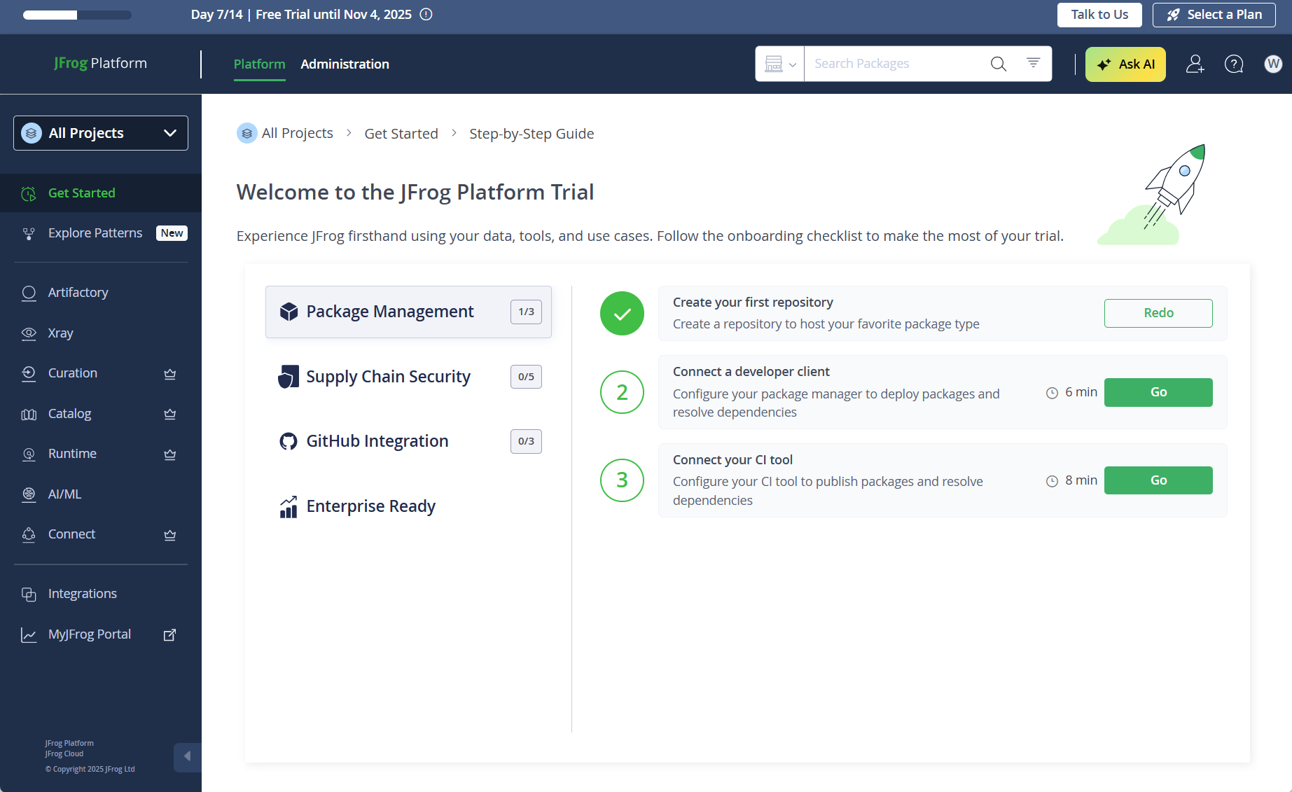Click the invite user icon
This screenshot has height=792, width=1292.
pyautogui.click(x=1195, y=64)
